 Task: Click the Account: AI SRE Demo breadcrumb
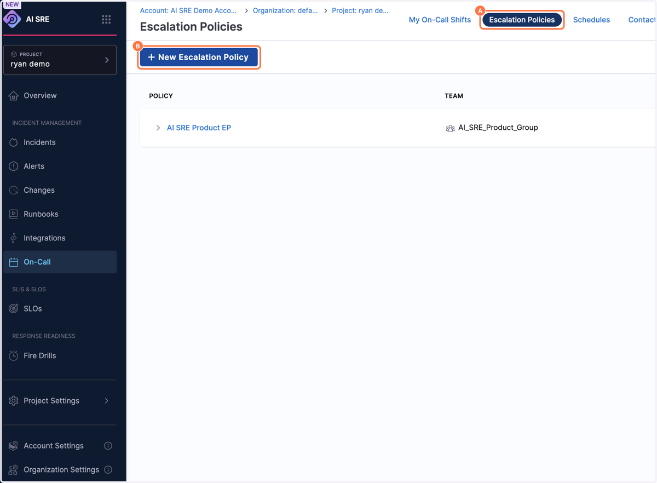tap(188, 10)
